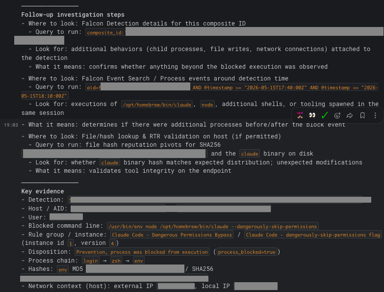Save message with the bookmark icon
This screenshot has width=384, height=292.
click(362, 115)
